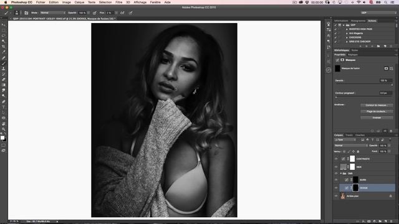Hide the CONTRASTE layer
Screen dimensions: 399x224
[x=336, y=159]
